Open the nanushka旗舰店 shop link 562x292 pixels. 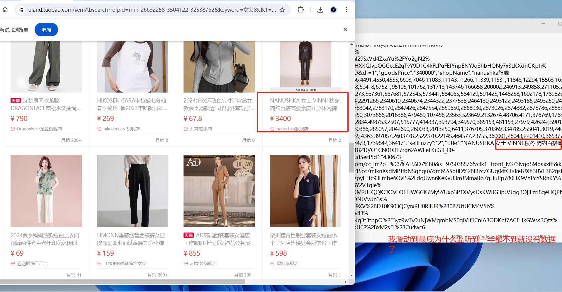click(x=292, y=129)
